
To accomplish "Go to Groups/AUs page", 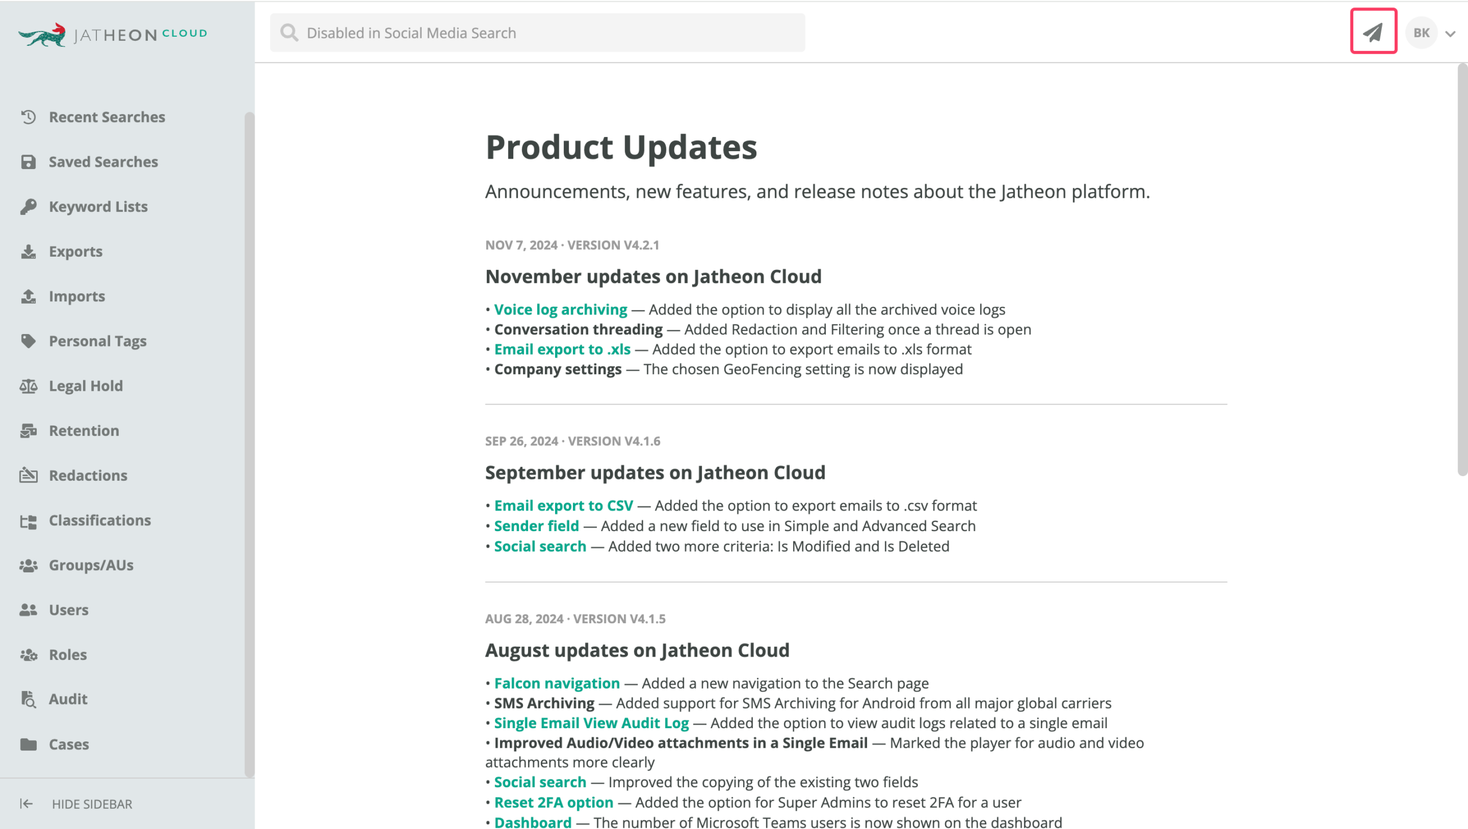I will pos(91,565).
